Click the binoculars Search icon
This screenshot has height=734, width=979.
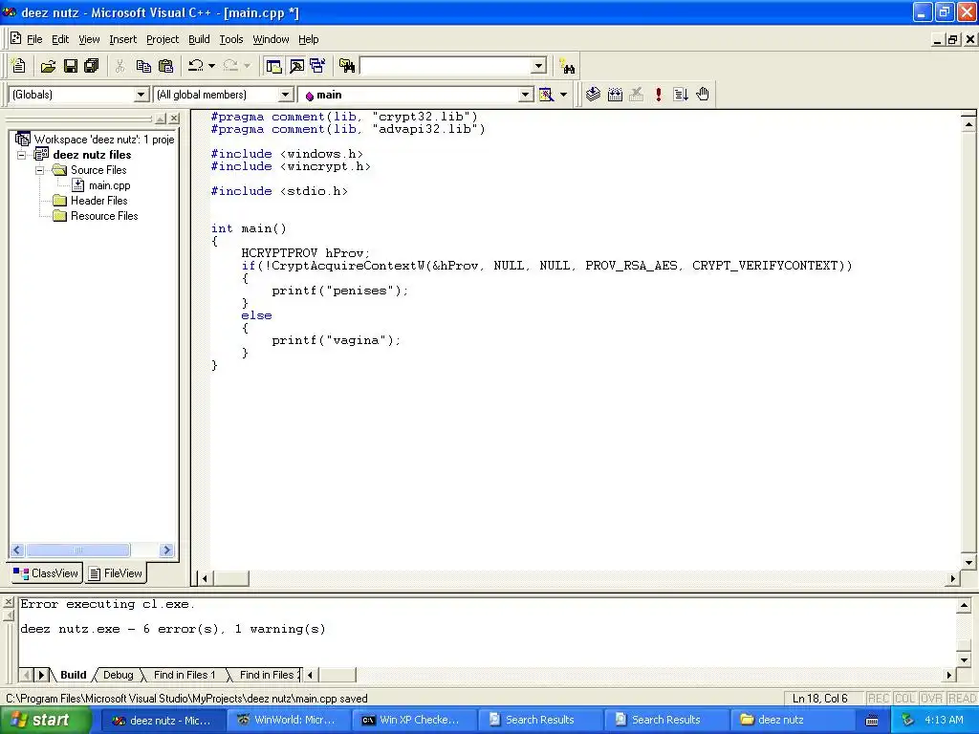pyautogui.click(x=567, y=66)
